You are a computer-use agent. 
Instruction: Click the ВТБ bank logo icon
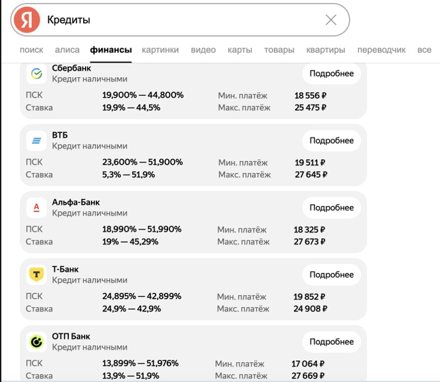tap(36, 140)
